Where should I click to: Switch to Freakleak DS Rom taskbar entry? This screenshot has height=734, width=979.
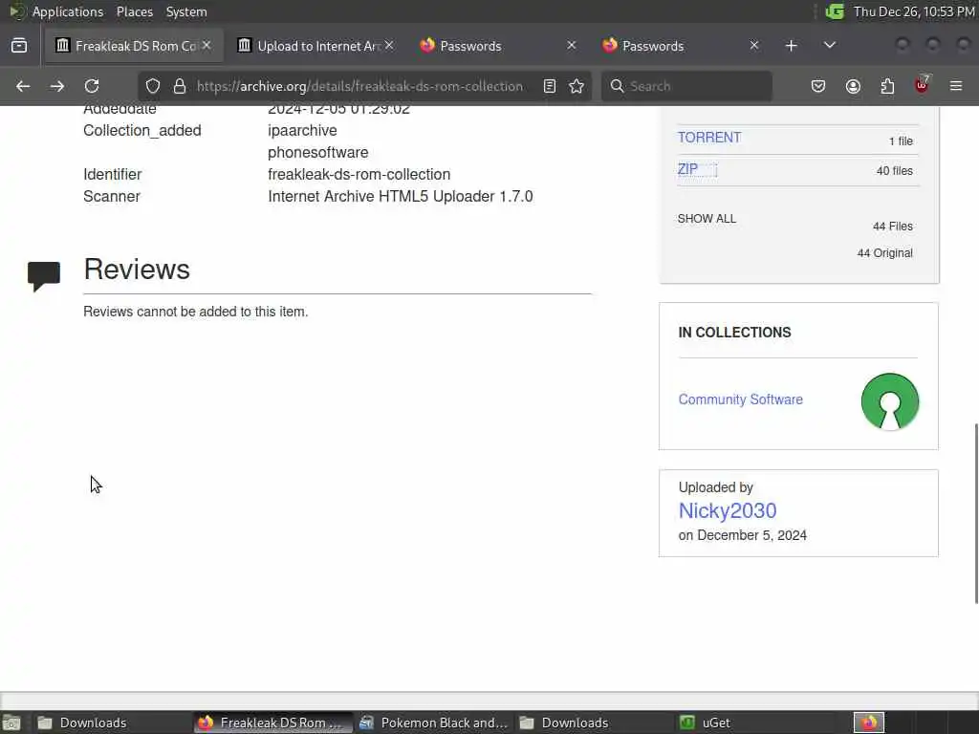pos(272,723)
